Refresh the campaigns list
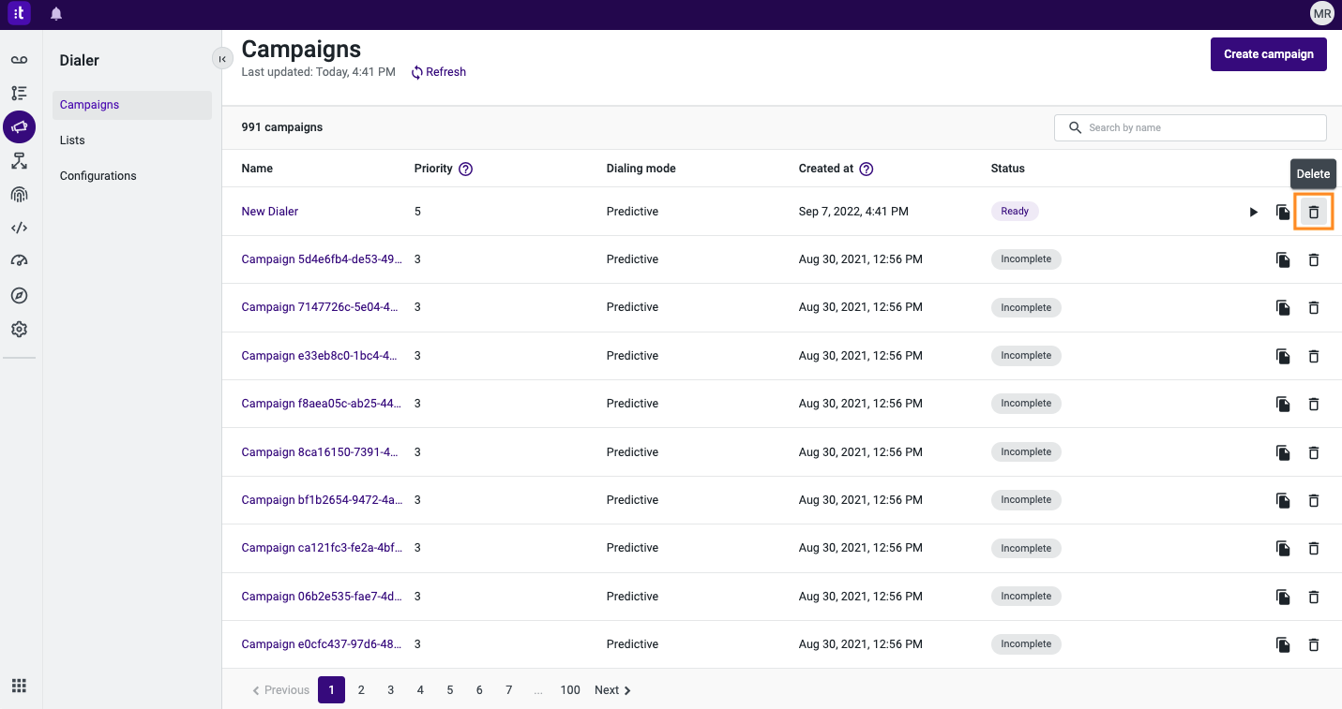 pyautogui.click(x=438, y=71)
